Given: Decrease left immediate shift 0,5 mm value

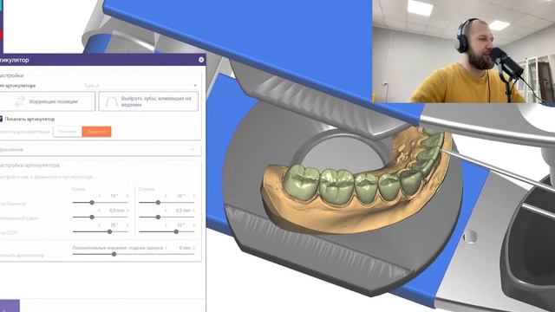Looking at the screenshot, I should [100, 210].
